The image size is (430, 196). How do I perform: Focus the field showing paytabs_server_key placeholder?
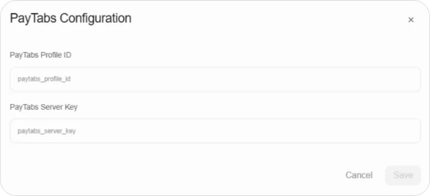[215, 131]
